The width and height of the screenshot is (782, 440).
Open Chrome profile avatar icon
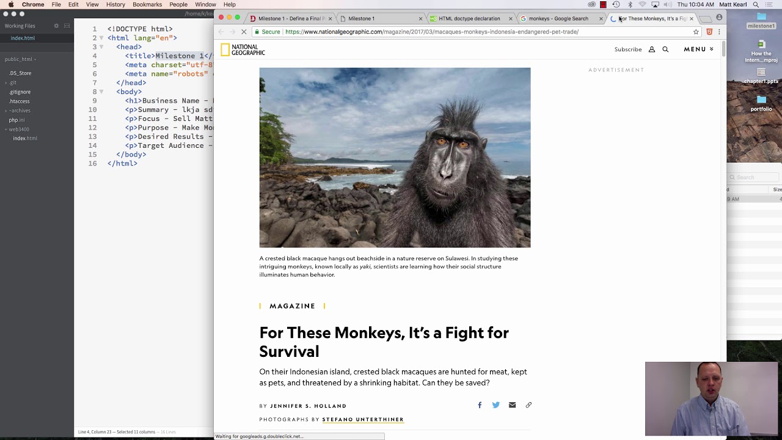pos(719,18)
